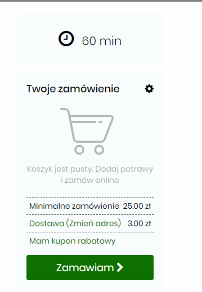The height and width of the screenshot is (292, 202).
Task: Click the chevron arrow on the Zamawiam button
Action: pos(120,267)
